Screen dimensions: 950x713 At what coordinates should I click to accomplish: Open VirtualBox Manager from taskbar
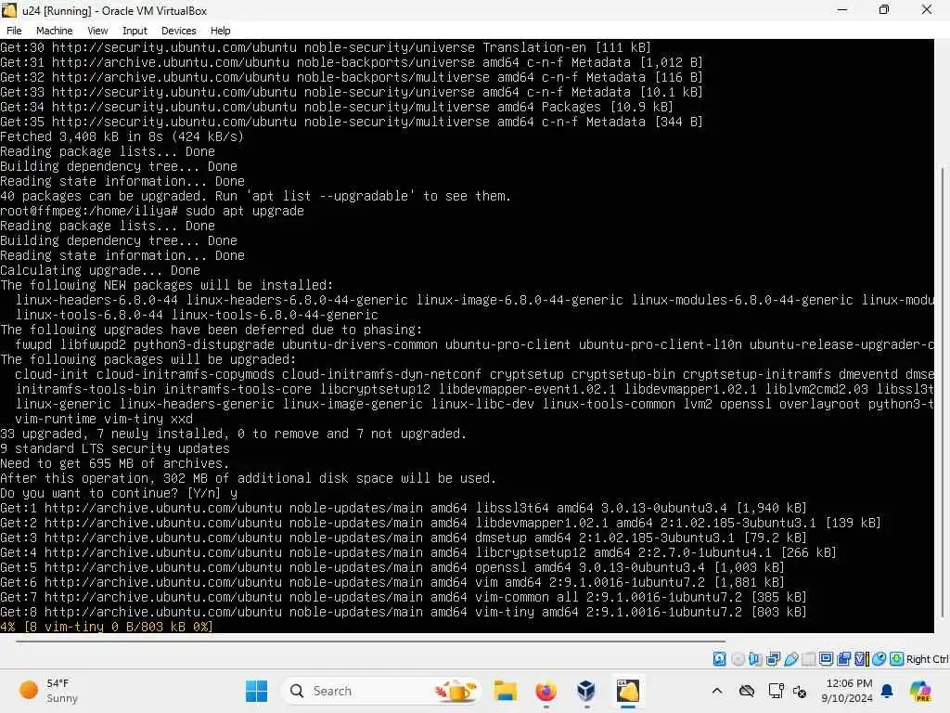pyautogui.click(x=586, y=691)
